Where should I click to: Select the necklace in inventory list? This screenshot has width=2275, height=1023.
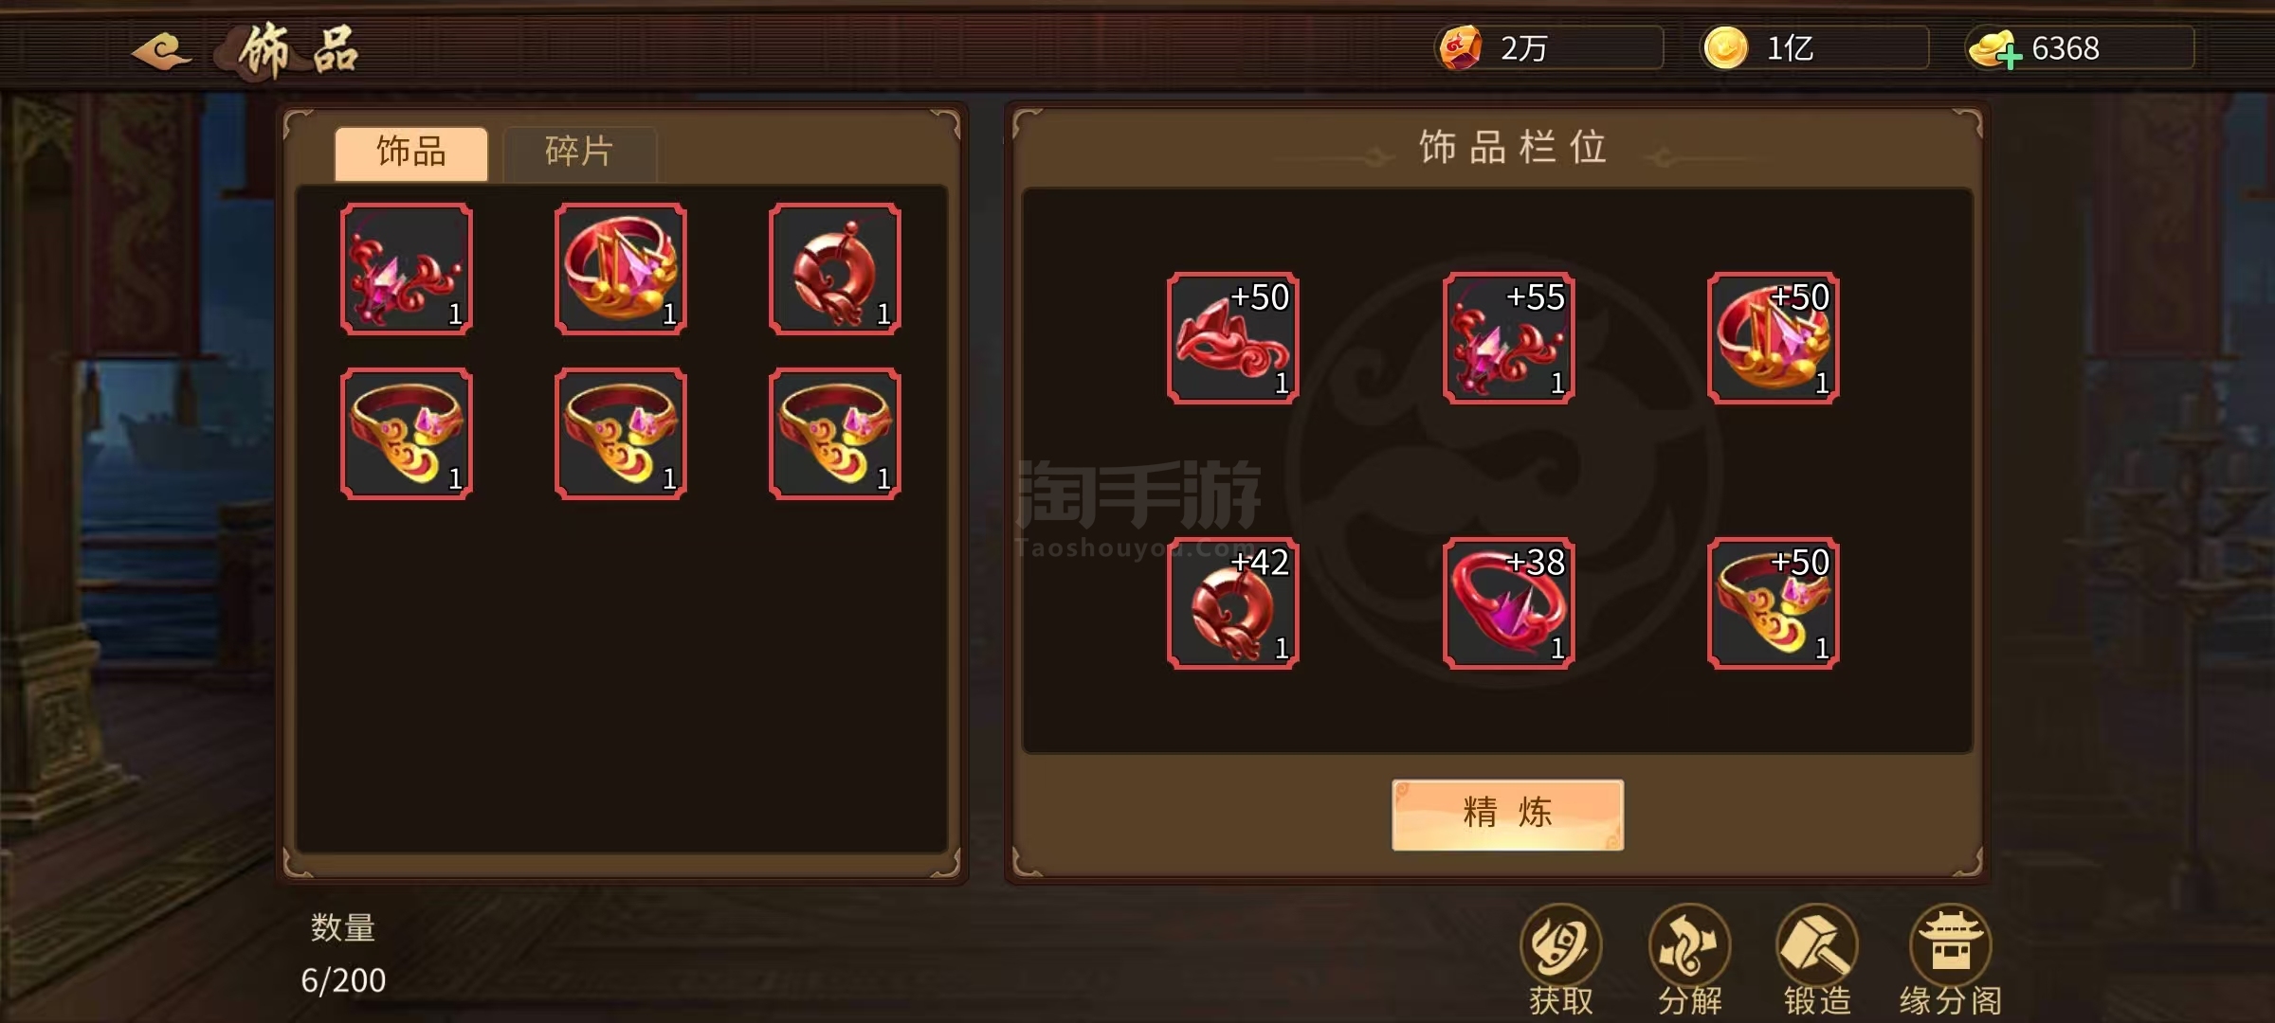(x=407, y=269)
